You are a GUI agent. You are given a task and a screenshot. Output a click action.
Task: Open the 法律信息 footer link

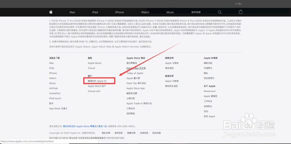click(144, 133)
